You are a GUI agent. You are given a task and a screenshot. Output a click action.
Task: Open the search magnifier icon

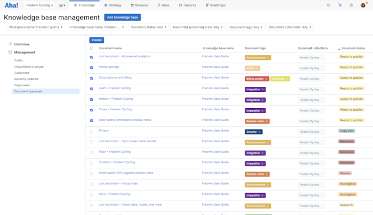click(x=328, y=5)
